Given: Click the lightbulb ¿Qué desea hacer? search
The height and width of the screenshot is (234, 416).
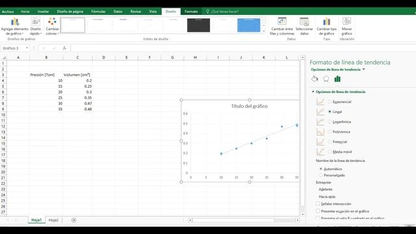Looking at the screenshot, I should 222,12.
